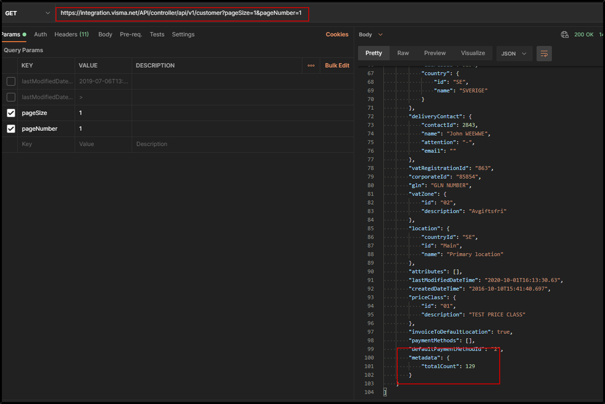The height and width of the screenshot is (404, 605).
Task: Enable the second lastModifiedDate parameter checkbox
Action: pos(11,97)
